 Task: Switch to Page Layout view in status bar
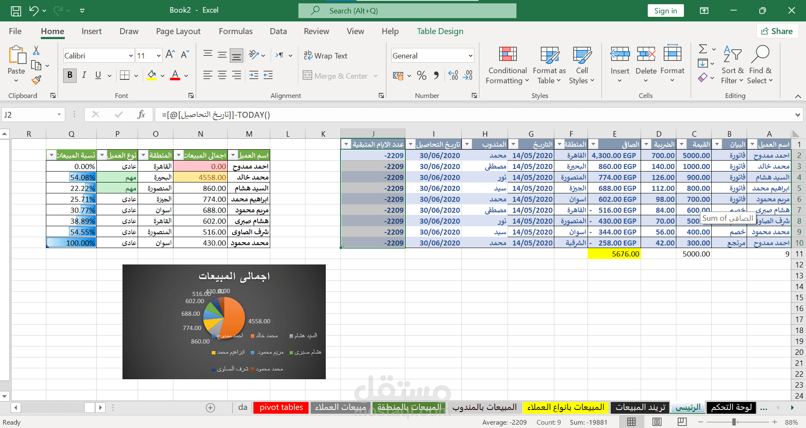pyautogui.click(x=657, y=422)
